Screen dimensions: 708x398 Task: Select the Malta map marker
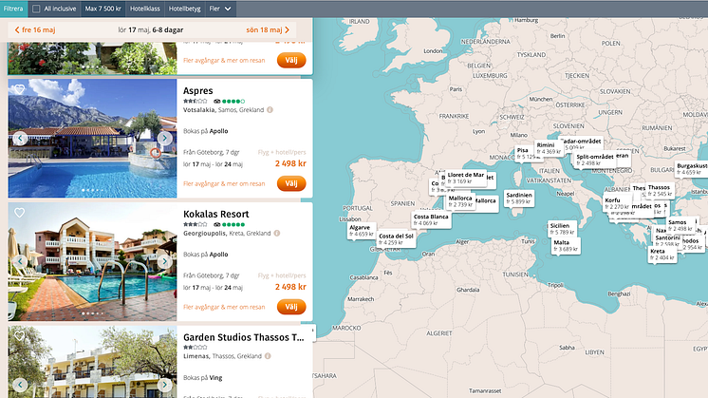click(x=566, y=246)
